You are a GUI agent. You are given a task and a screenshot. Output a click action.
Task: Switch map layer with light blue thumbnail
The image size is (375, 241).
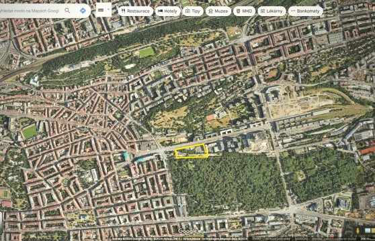[x=368, y=230]
